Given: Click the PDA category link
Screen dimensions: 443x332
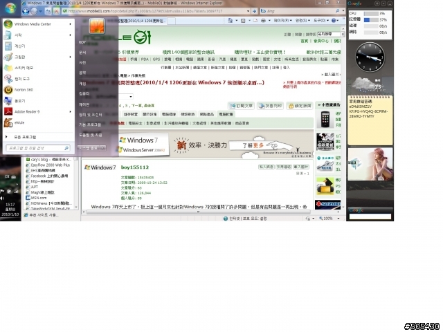Looking at the screenshot, I should (145, 59).
